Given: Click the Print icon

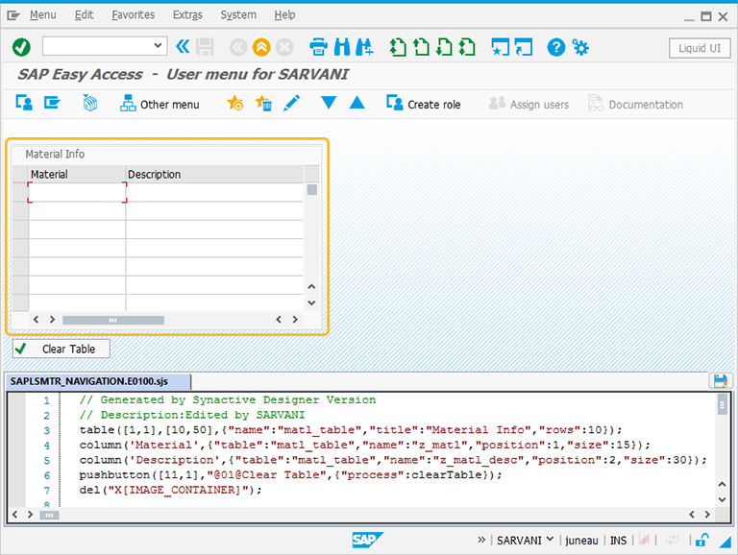Looking at the screenshot, I should coord(319,47).
